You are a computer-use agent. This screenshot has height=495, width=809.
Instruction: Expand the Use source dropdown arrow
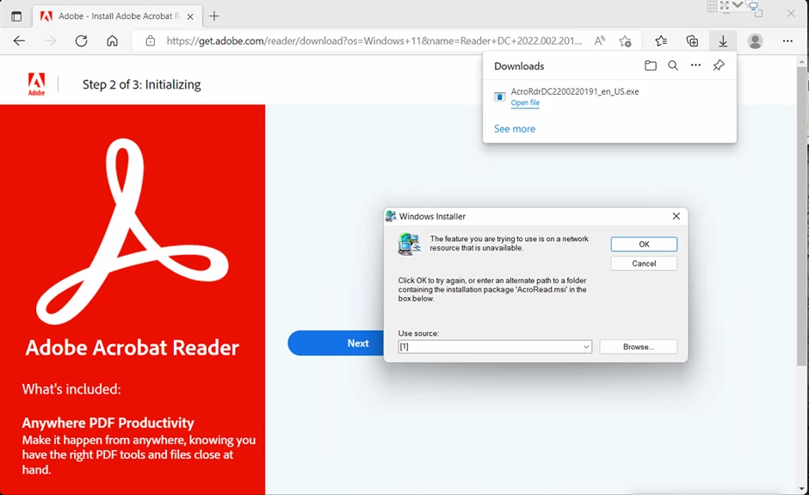586,347
